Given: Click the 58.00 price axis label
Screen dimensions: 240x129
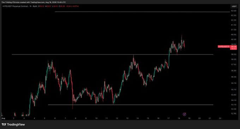Looking at the screenshot, I should (234, 59).
